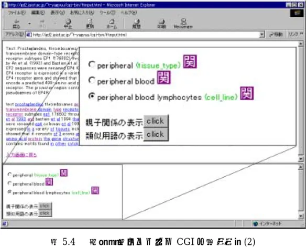Click the Internet Explorer throbber logo

coord(297,13)
